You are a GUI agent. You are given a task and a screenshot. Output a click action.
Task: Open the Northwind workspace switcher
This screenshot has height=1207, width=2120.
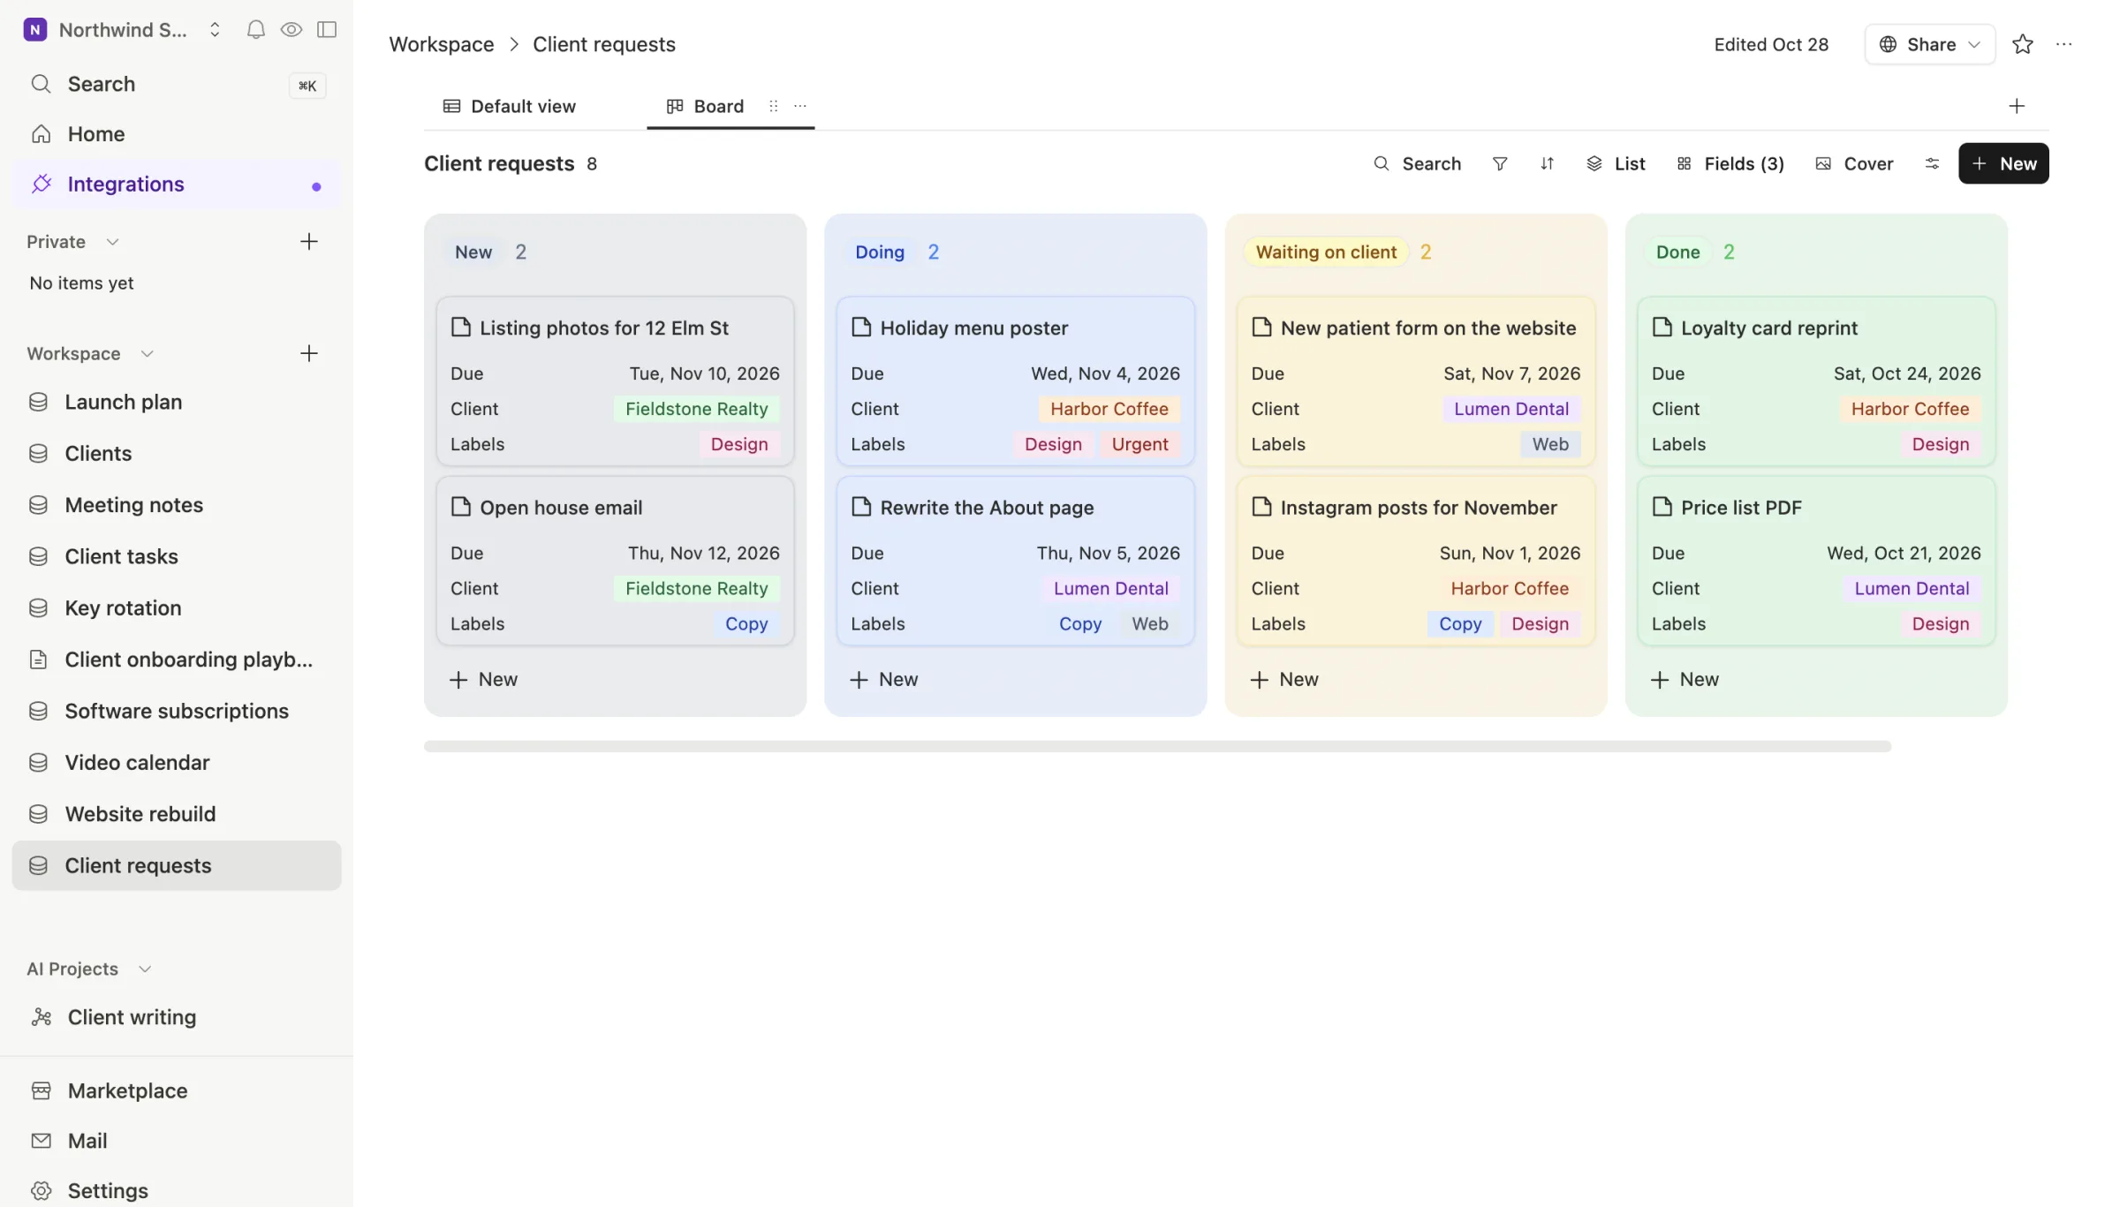click(123, 30)
